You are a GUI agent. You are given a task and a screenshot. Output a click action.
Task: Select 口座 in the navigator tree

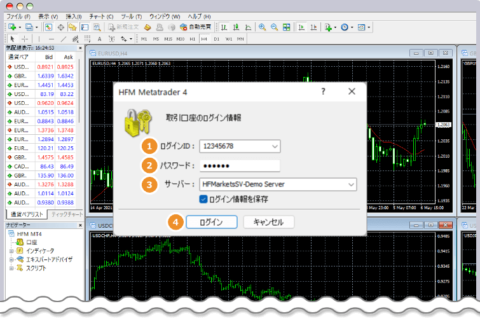[x=32, y=242]
